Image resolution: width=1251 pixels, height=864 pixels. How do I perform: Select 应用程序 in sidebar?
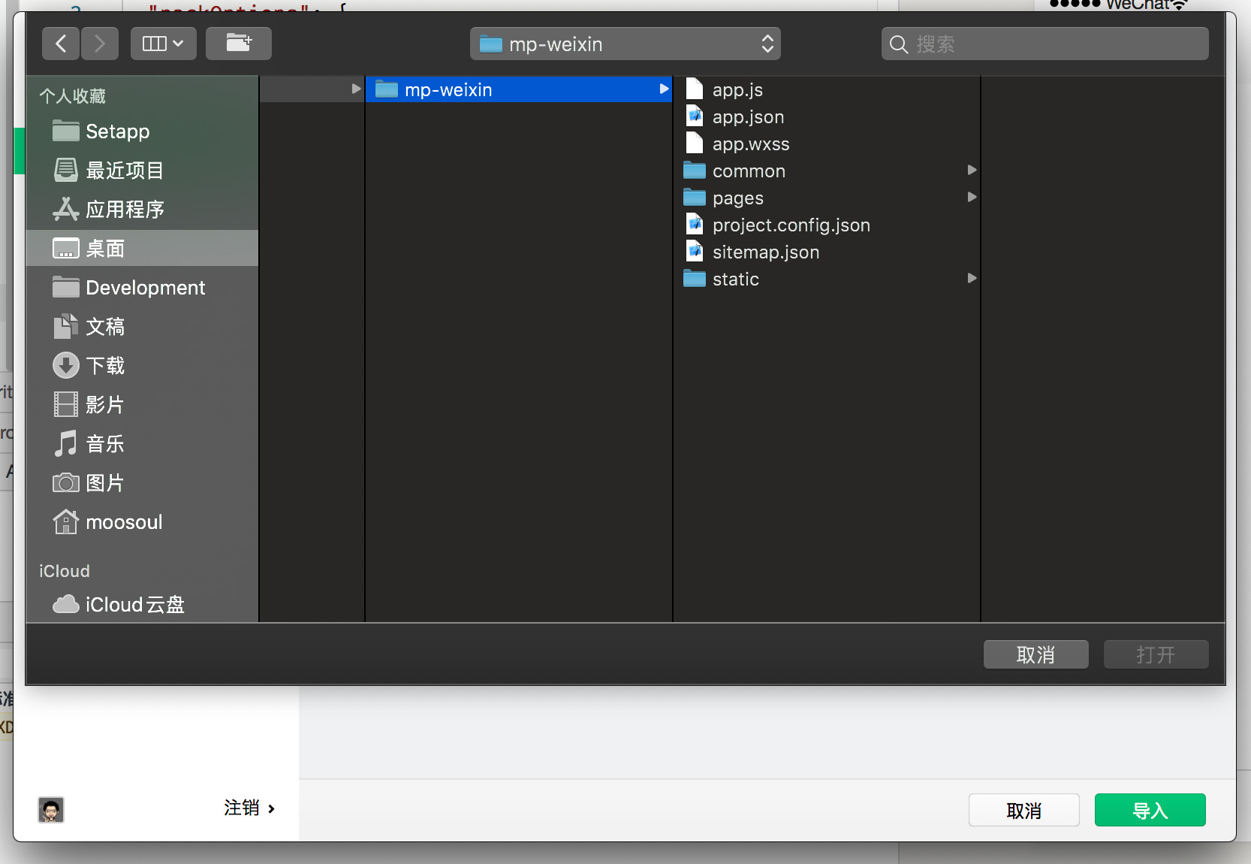pyautogui.click(x=142, y=210)
